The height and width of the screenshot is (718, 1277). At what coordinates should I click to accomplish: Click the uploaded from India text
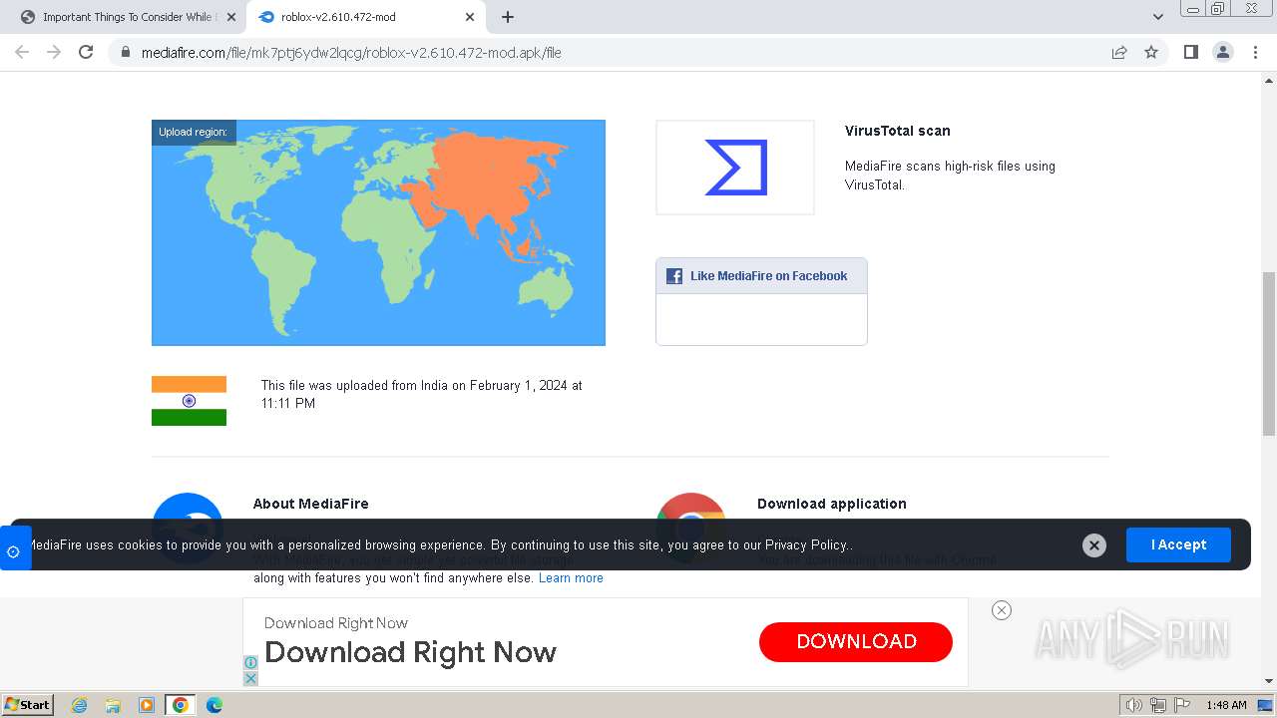click(x=422, y=394)
